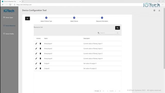Edit the Output2 resource
Image resolution: width=165 pixels, height=93 pixels.
[x=36, y=68]
